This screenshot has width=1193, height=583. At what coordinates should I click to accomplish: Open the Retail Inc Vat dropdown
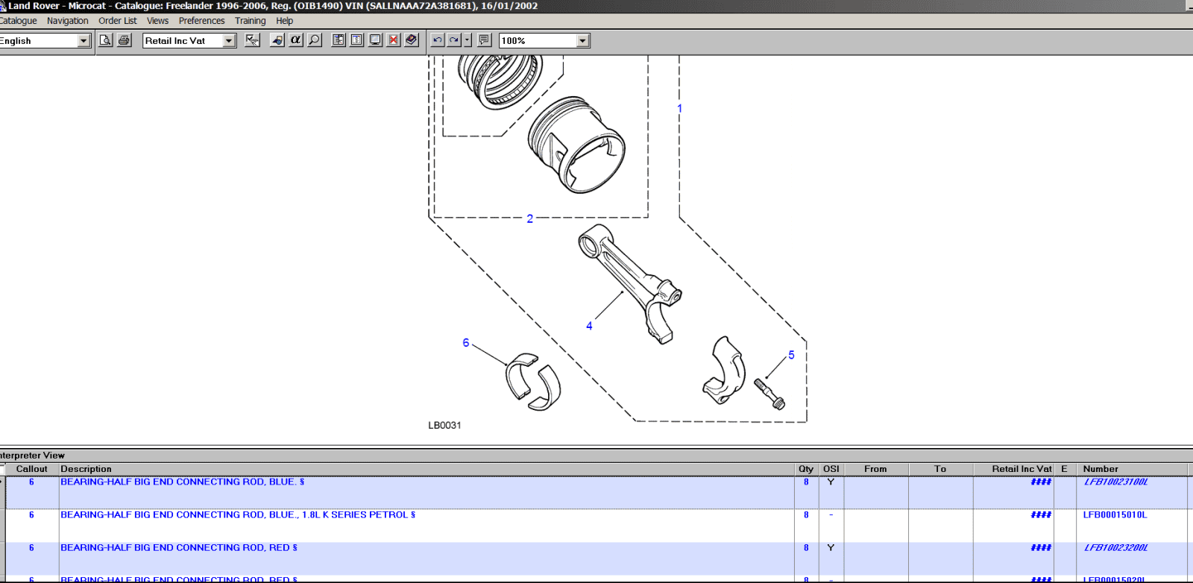tap(229, 41)
